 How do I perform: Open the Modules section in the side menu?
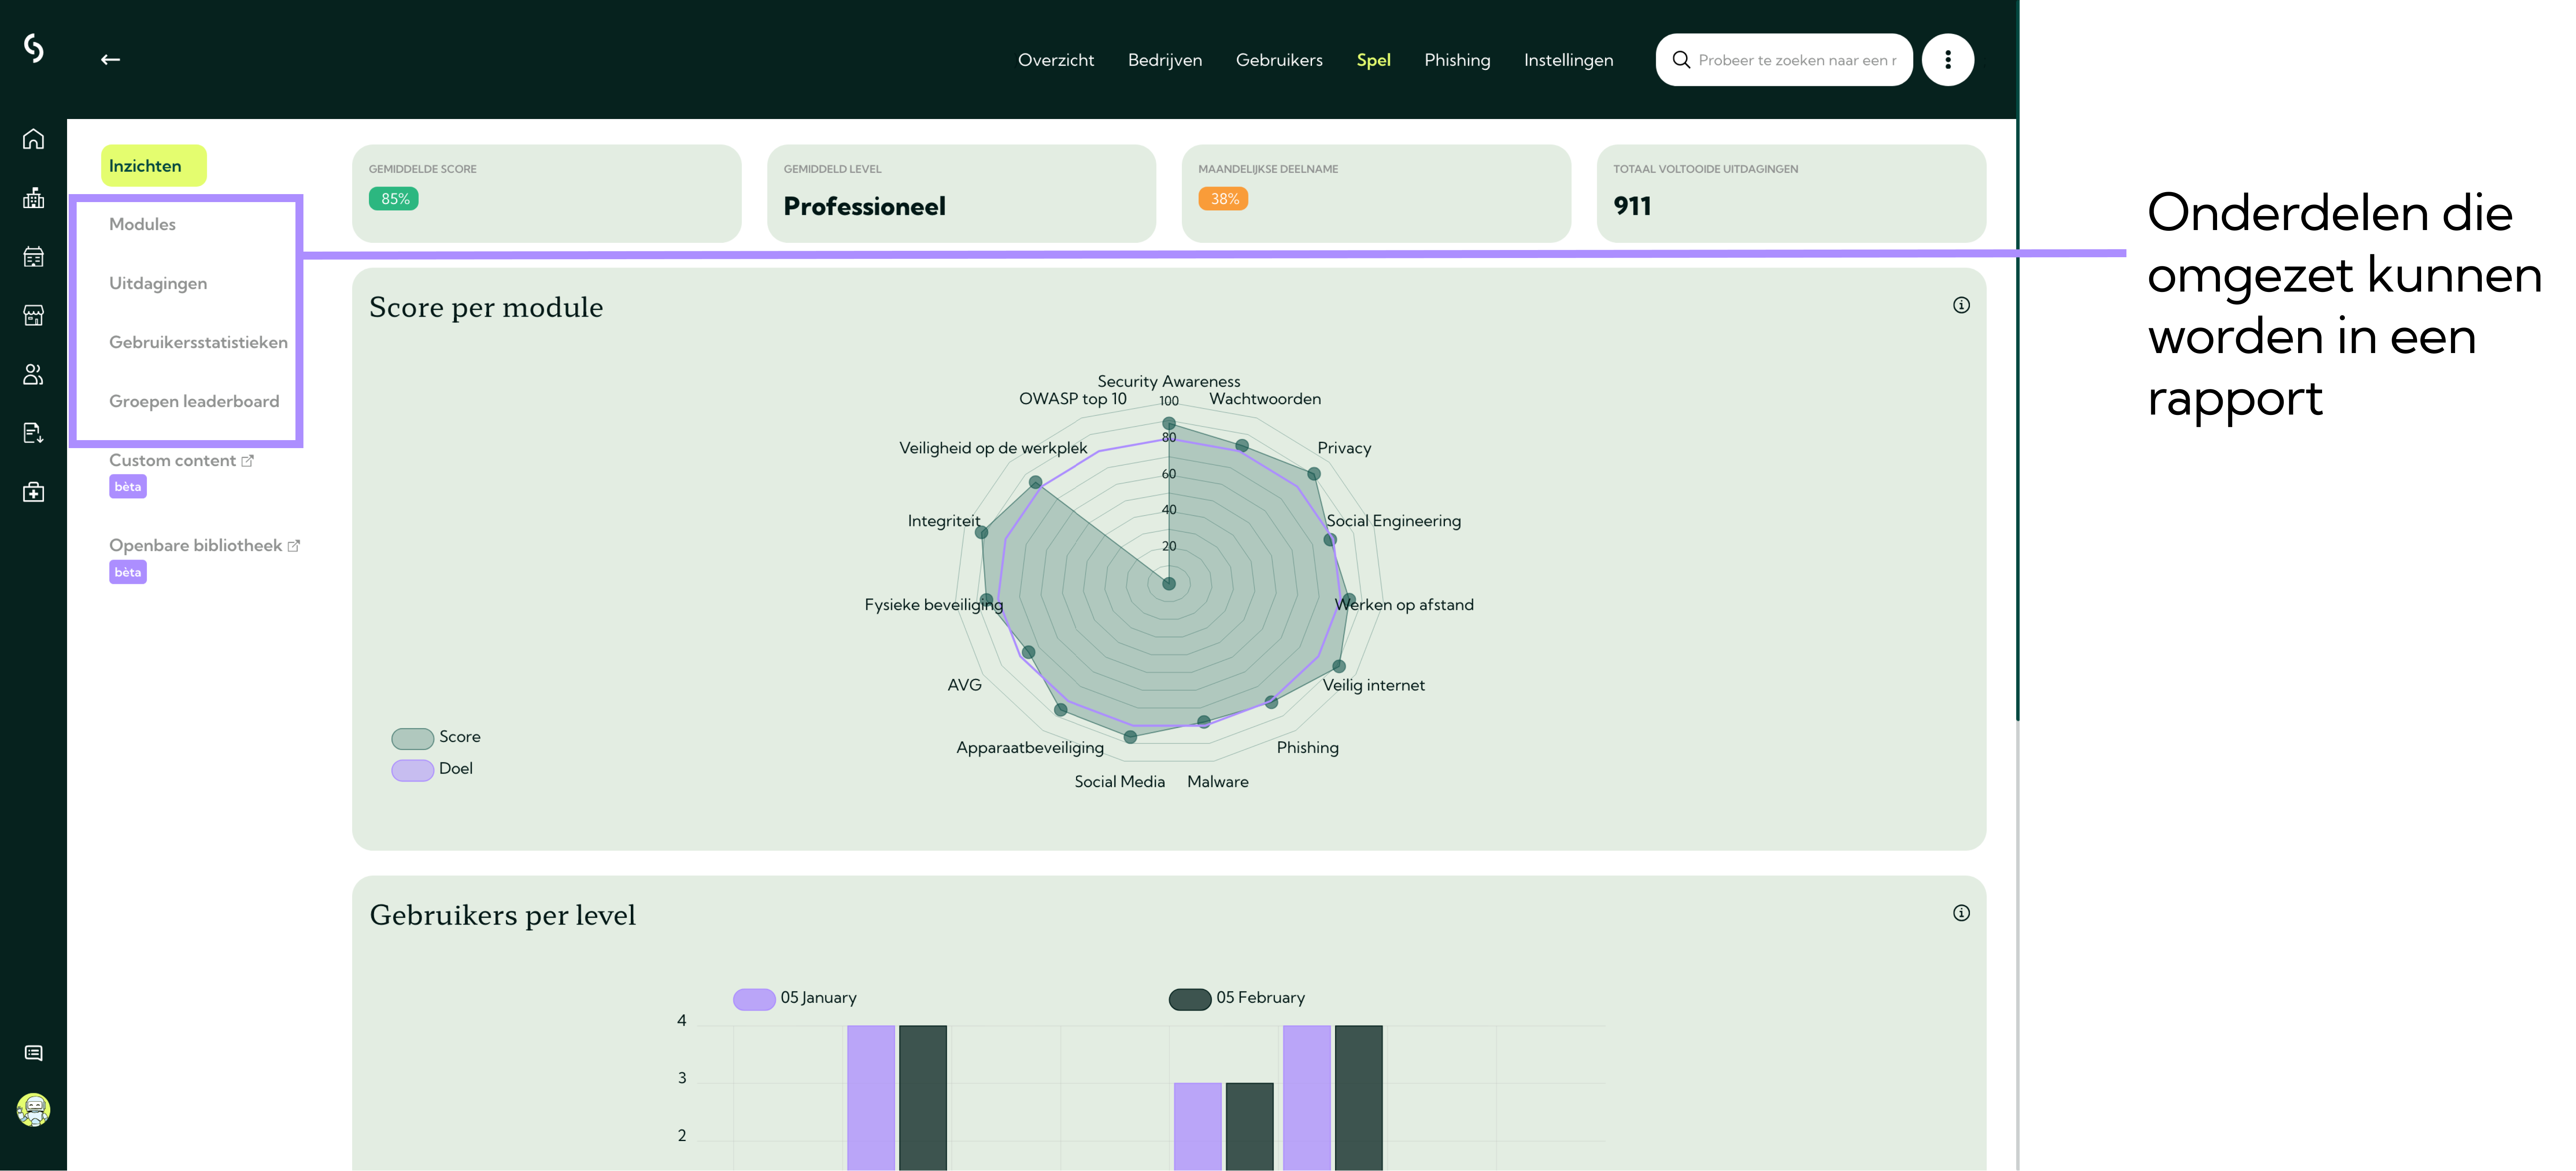(x=142, y=224)
